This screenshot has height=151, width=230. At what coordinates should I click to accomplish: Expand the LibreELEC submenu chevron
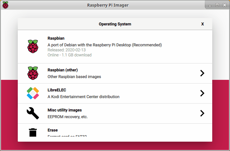click(202, 93)
